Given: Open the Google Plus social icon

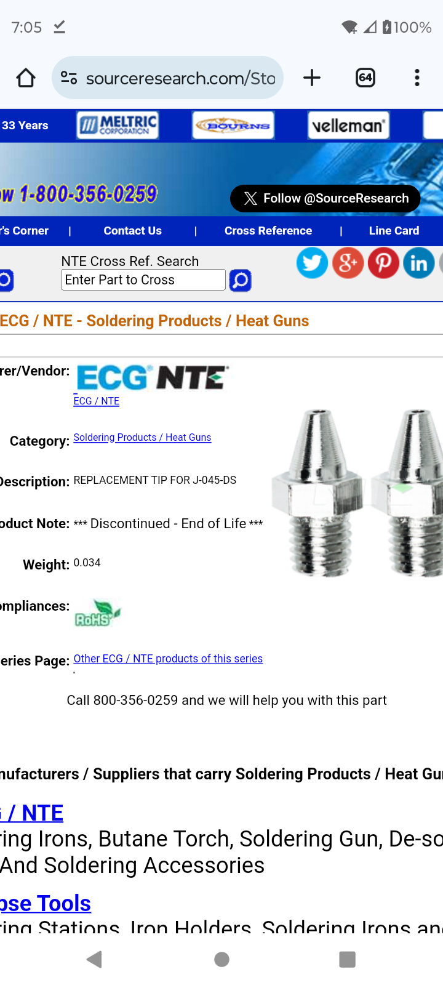Looking at the screenshot, I should click(x=348, y=263).
